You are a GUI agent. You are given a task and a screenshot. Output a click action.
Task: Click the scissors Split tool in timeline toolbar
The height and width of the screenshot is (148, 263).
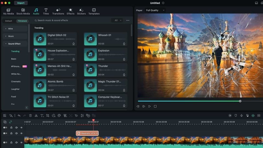pyautogui.click(x=36, y=116)
